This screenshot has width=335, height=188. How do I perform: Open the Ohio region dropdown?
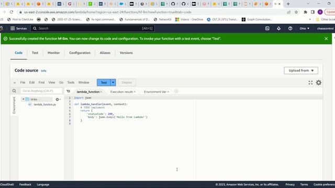pos(304,28)
